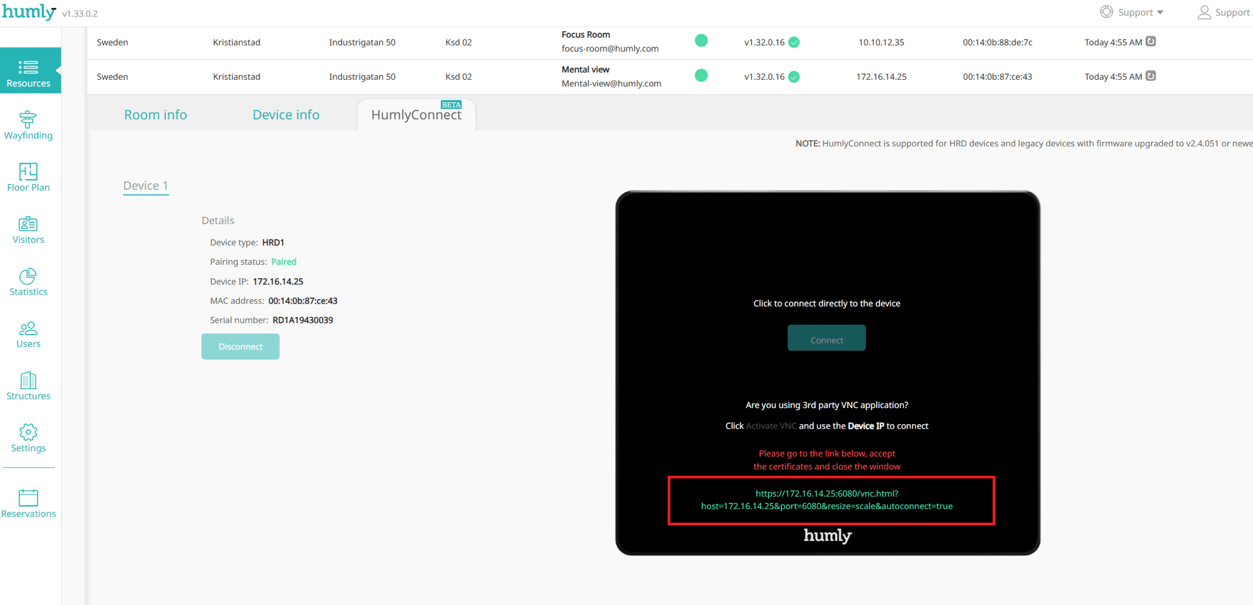Viewport: 1253px width, 605px height.
Task: Click IP address 172.16.14.25 in table row
Action: point(881,77)
